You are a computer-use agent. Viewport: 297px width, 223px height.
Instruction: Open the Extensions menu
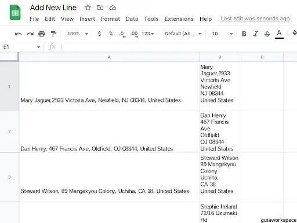click(179, 19)
